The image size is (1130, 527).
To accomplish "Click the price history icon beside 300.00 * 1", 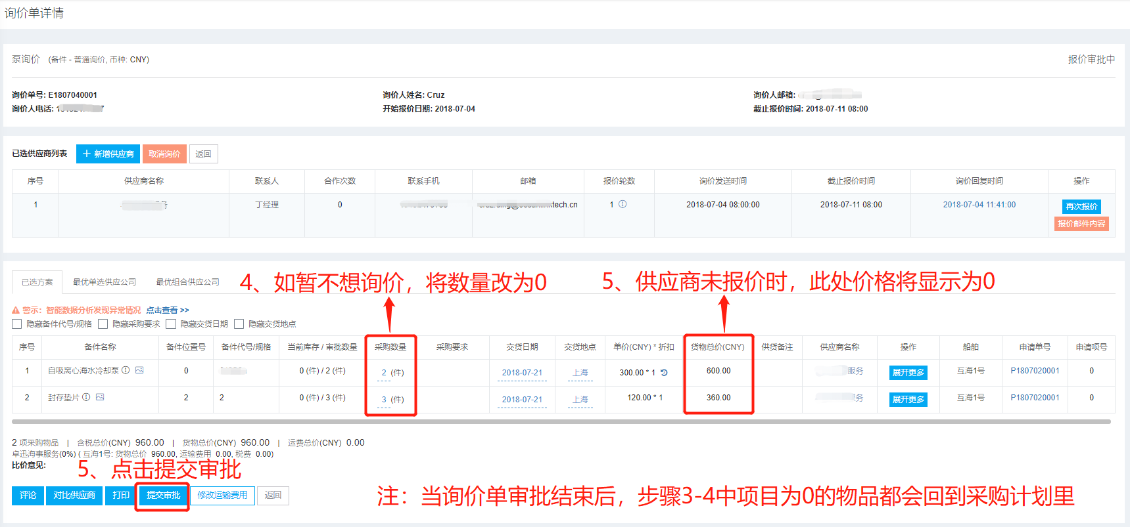I will (x=664, y=372).
